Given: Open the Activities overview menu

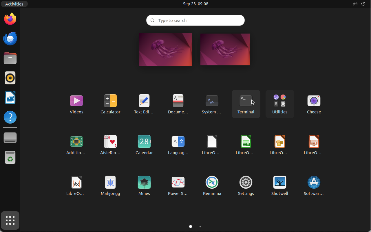Looking at the screenshot, I should tap(14, 4).
